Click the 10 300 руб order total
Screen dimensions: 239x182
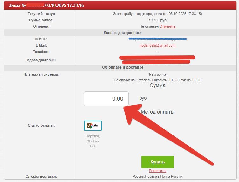pyautogui.click(x=157, y=20)
